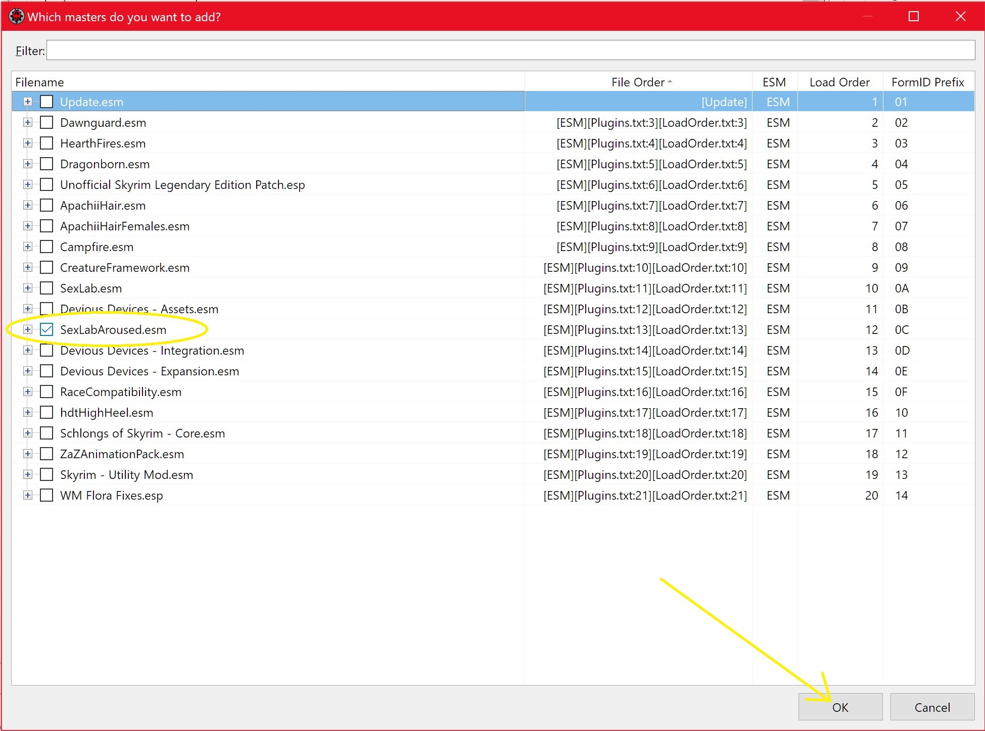Check the Update.esm checkbox
Screen dimensions: 985x731
pos(46,102)
